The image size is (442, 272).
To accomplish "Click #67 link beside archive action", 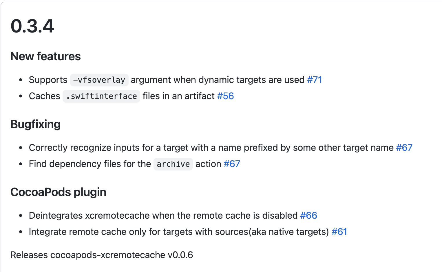I will (232, 164).
